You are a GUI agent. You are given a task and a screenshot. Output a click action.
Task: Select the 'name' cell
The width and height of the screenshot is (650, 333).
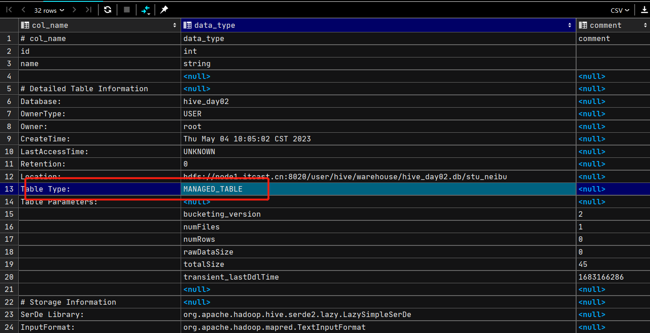pyautogui.click(x=99, y=64)
